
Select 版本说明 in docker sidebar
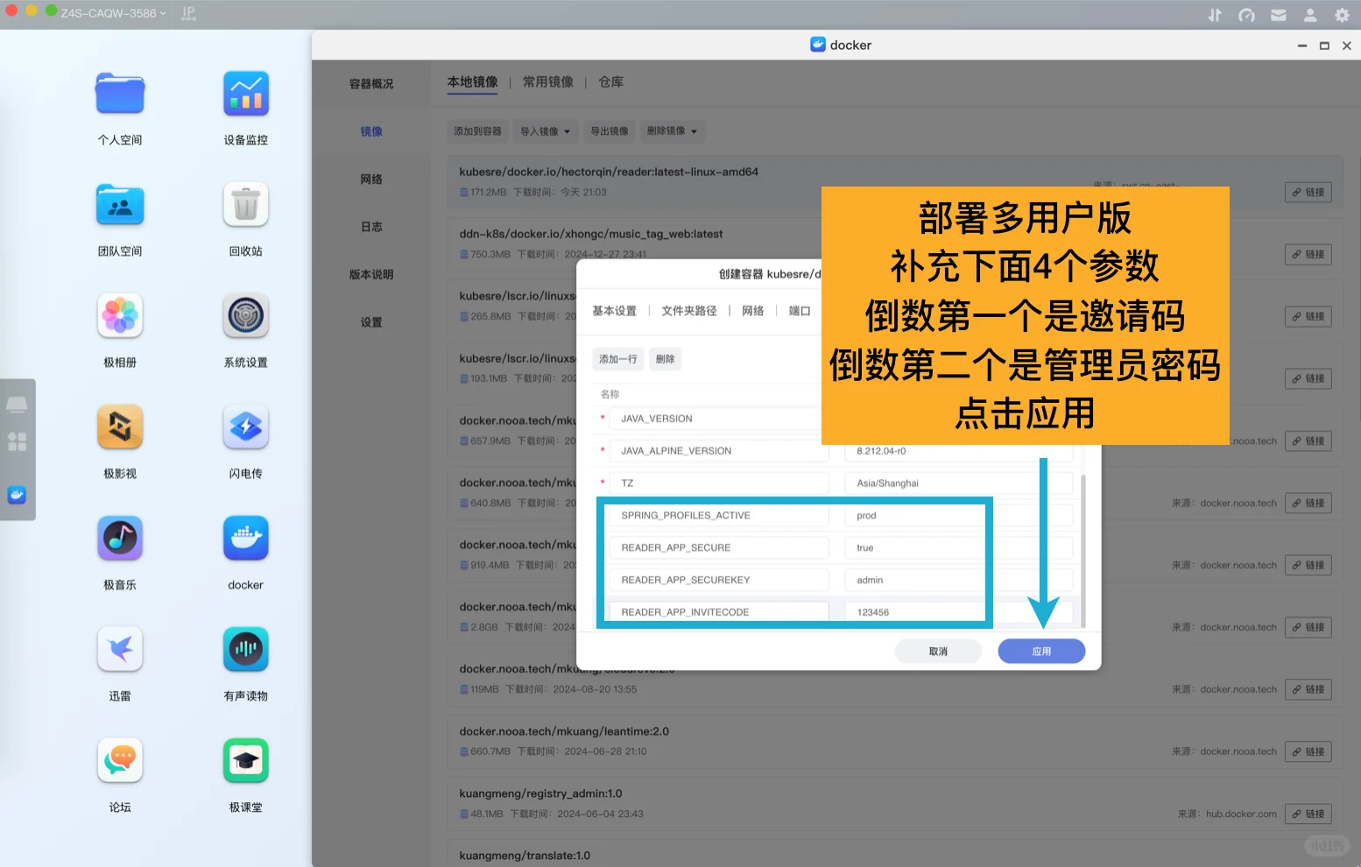pos(371,274)
